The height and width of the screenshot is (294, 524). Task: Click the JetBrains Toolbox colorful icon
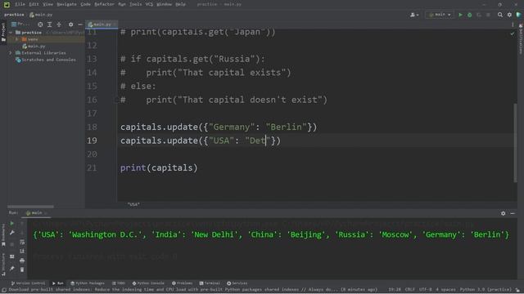click(x=518, y=15)
